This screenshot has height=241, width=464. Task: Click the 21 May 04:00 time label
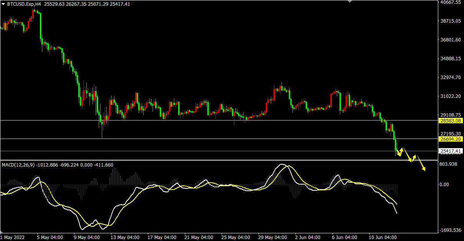coord(199,238)
